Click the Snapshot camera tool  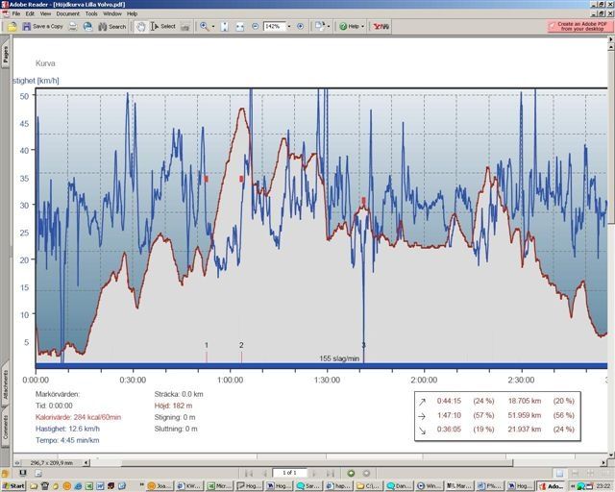point(186,27)
